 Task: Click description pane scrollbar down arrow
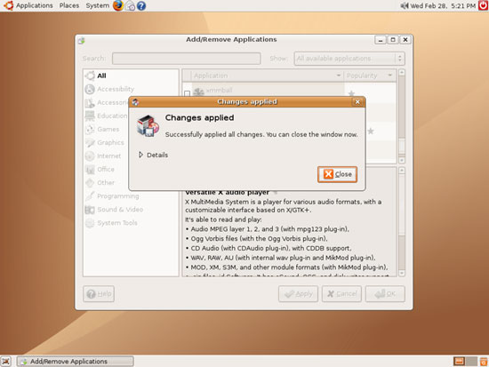pos(402,273)
